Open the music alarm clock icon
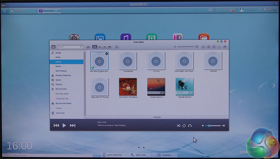Viewport: 280px width, 159px height. pos(214,46)
